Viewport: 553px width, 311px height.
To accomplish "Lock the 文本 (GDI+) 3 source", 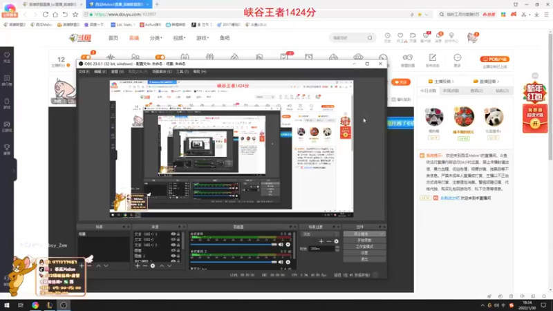I will [x=178, y=234].
